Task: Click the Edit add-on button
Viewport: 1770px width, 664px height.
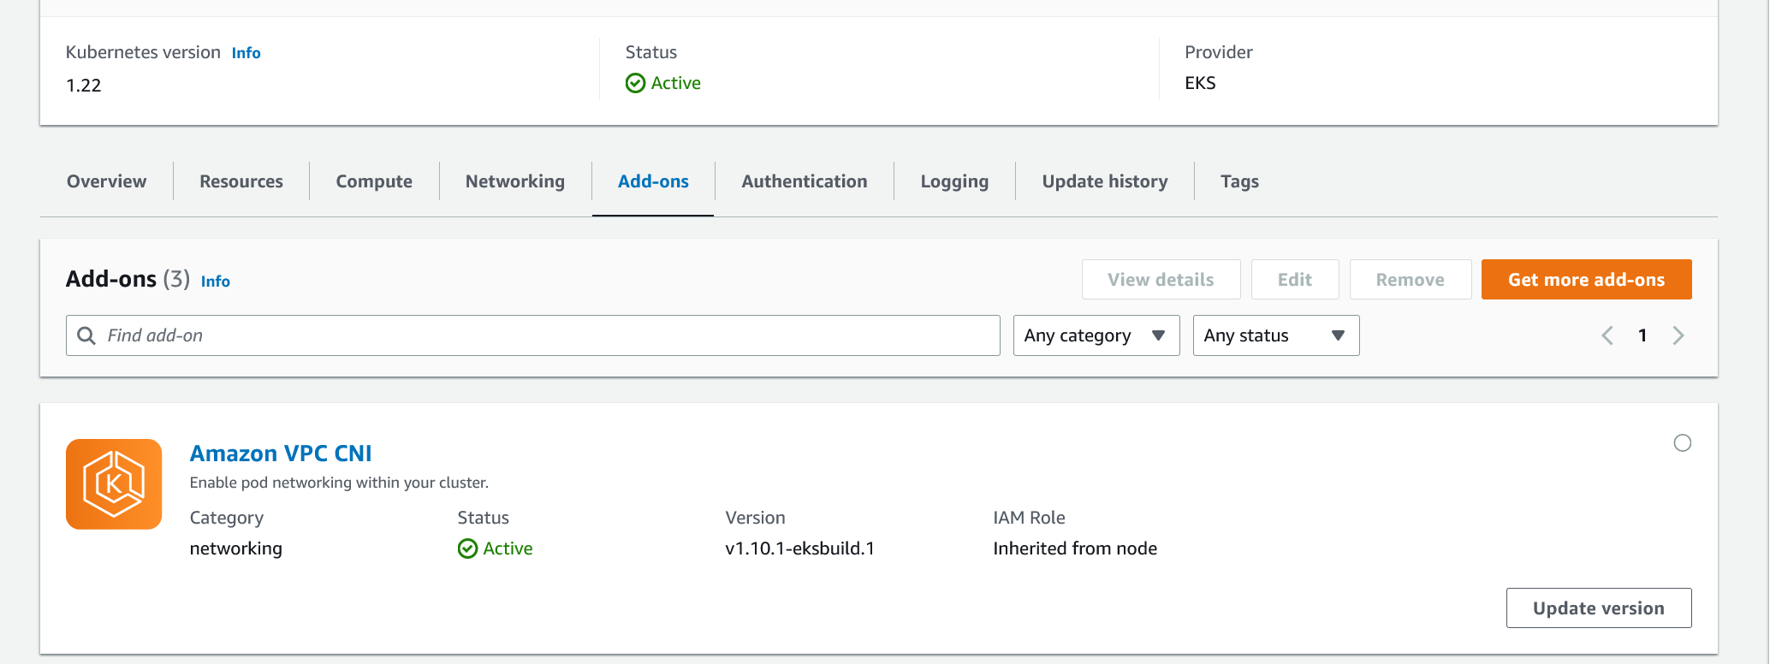Action: point(1295,280)
